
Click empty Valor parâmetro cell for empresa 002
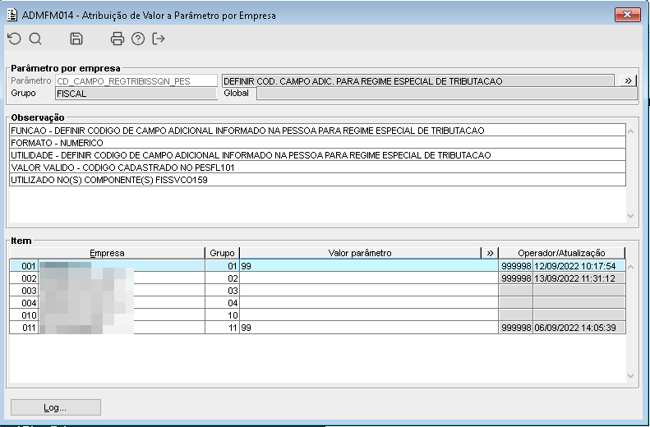369,278
